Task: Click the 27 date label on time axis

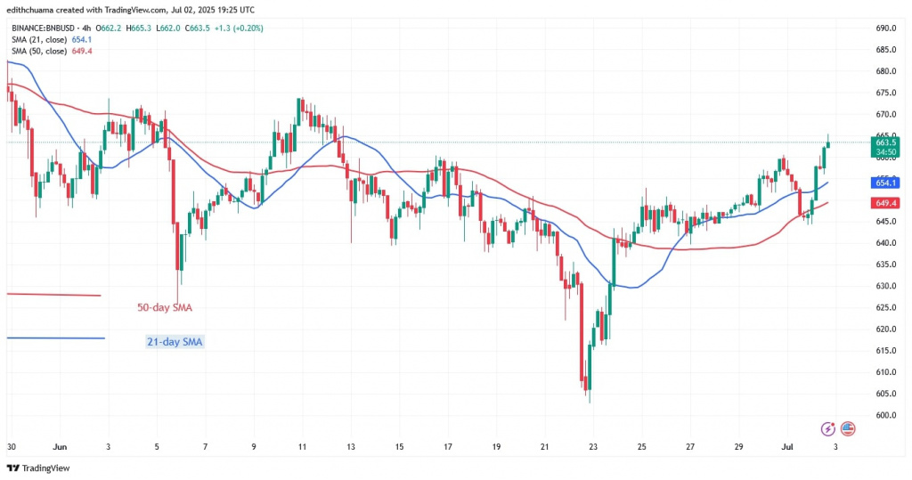Action: pos(690,447)
